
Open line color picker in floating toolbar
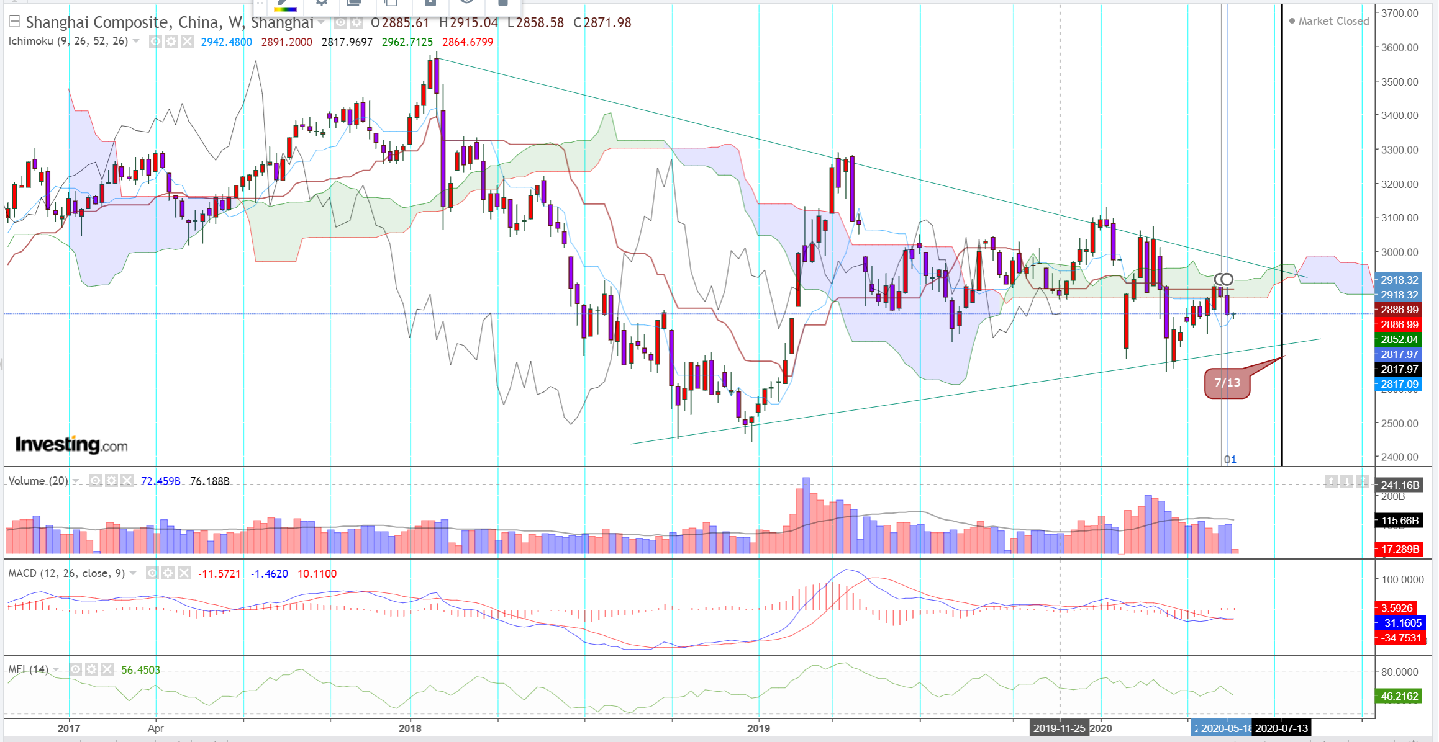point(286,5)
